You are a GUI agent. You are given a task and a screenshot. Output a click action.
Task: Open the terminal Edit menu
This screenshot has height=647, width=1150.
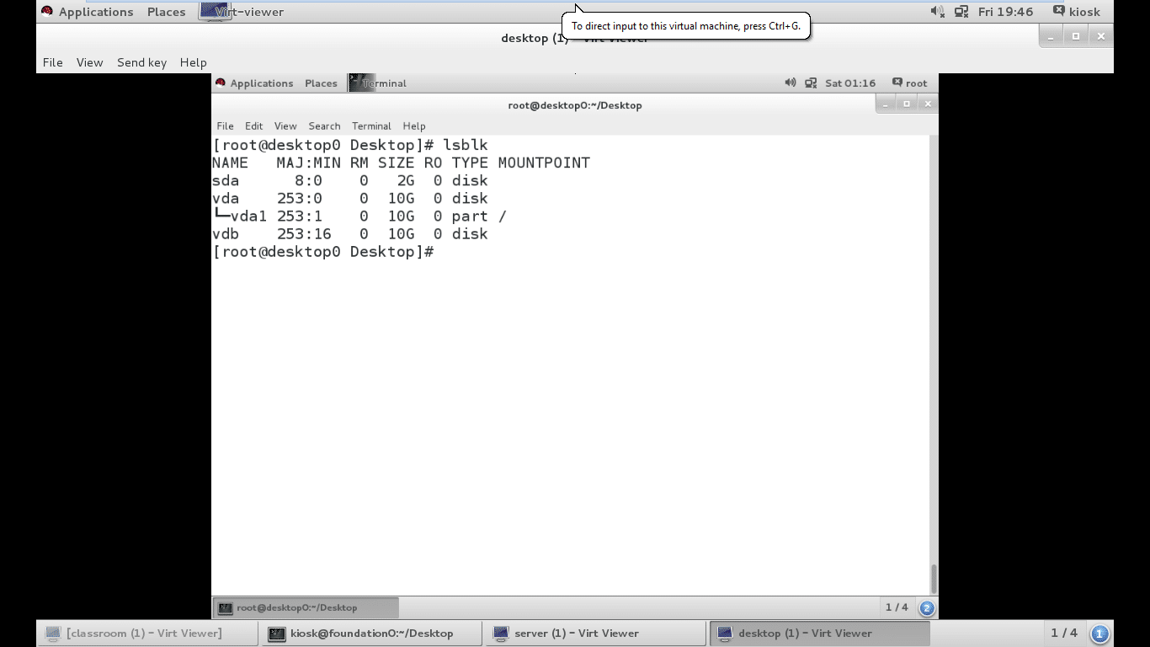coord(253,126)
